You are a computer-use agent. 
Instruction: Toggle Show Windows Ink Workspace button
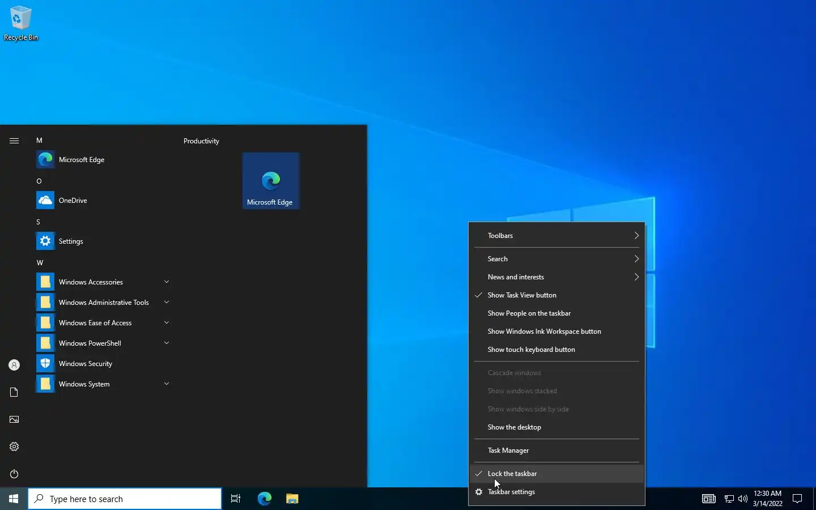[556, 331]
